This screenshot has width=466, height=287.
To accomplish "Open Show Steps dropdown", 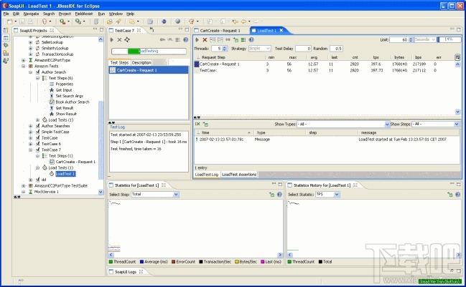I will (435, 124).
